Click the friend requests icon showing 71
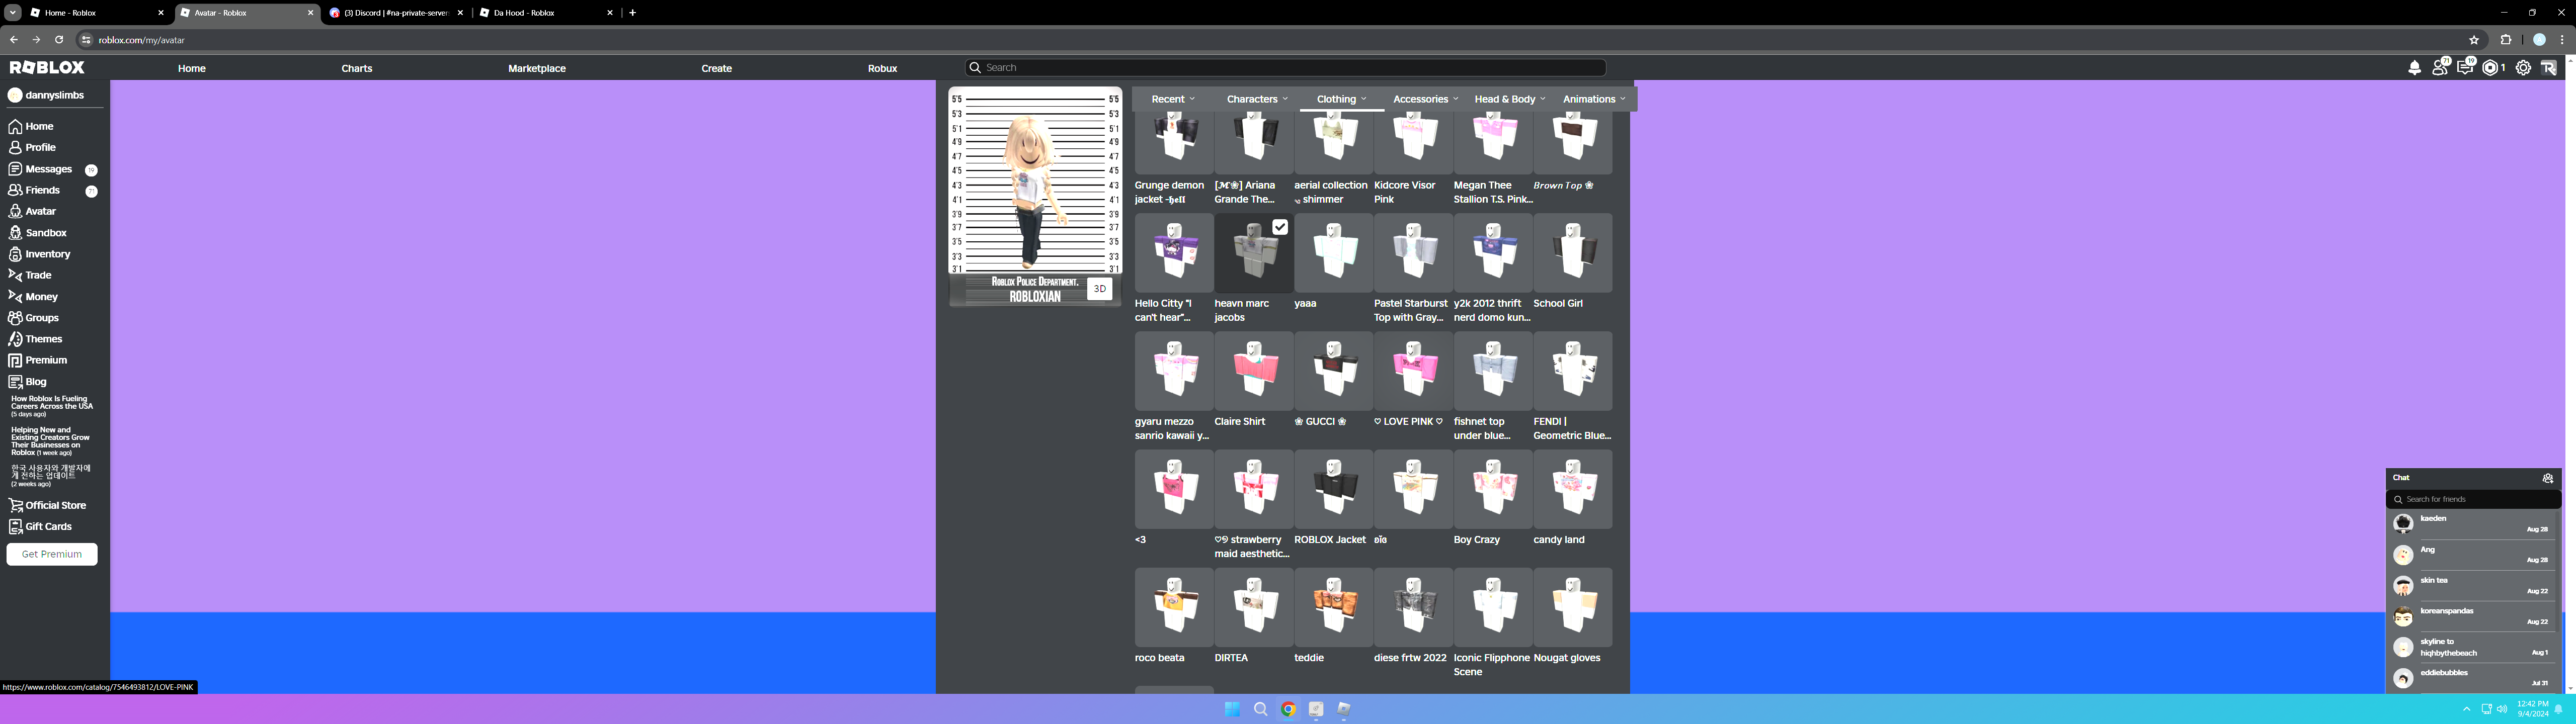Screen dimensions: 2576x724 click(2440, 68)
